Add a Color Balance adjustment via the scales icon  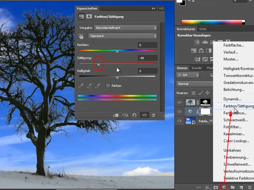tap(201, 51)
